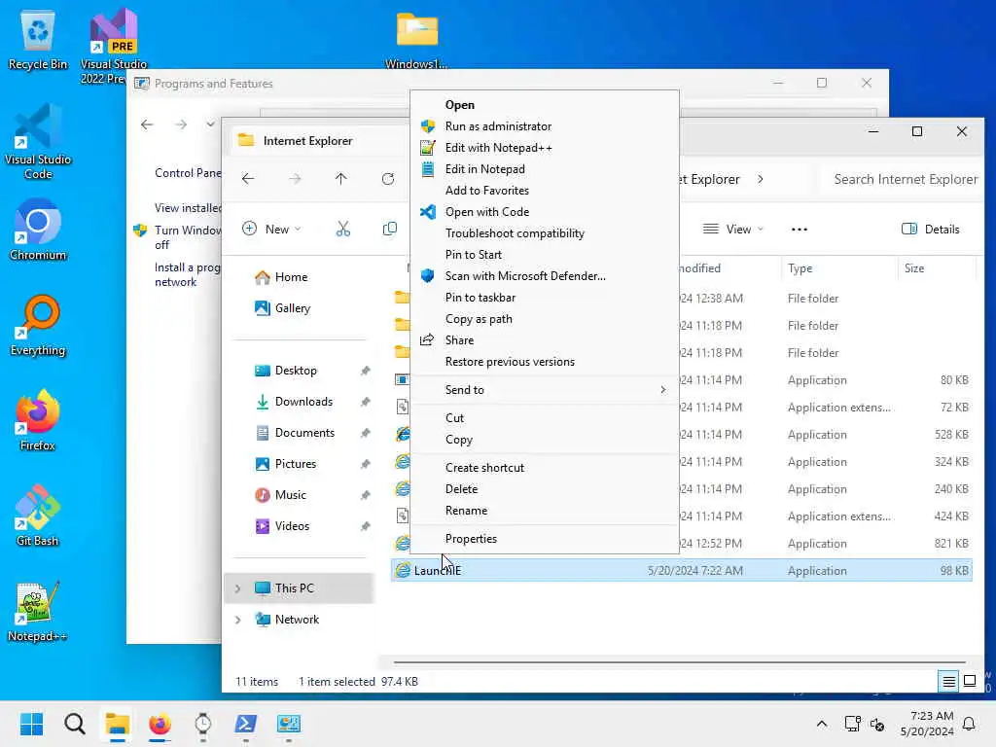Toggle the Details pane button
Screen dimensions: 996x747
pyautogui.click(x=931, y=230)
